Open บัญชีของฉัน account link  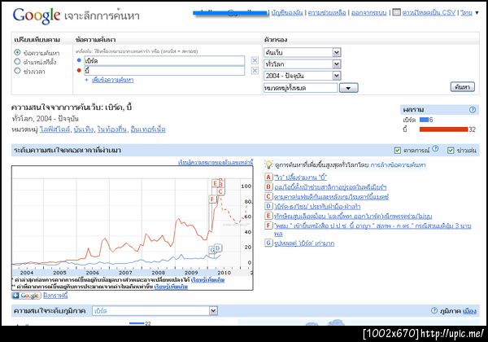[286, 12]
